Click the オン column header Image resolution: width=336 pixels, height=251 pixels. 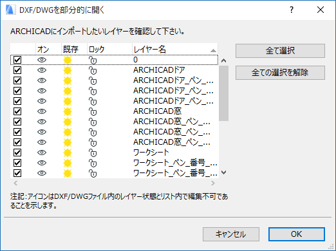pyautogui.click(x=48, y=50)
